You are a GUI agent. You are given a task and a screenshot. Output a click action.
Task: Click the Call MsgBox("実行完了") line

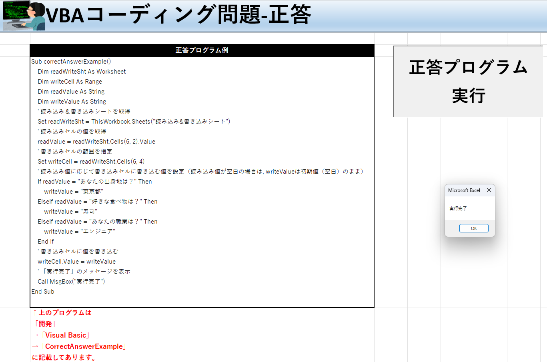71,282
